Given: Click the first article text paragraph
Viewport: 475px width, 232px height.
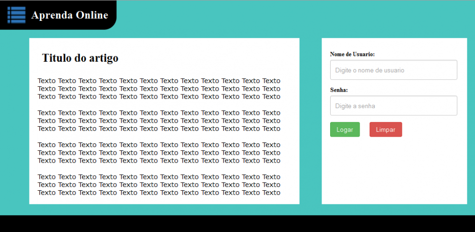Looking at the screenshot, I should (x=159, y=89).
